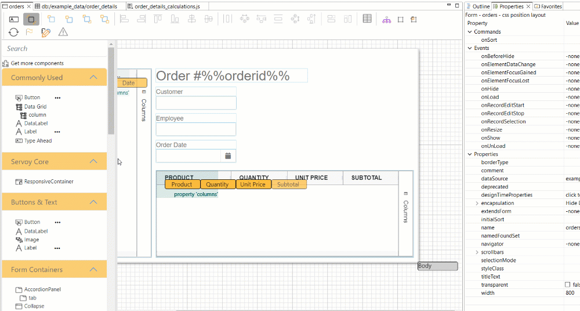Collapse the Events property group
Viewport: 580px width, 311px height.
(x=470, y=48)
